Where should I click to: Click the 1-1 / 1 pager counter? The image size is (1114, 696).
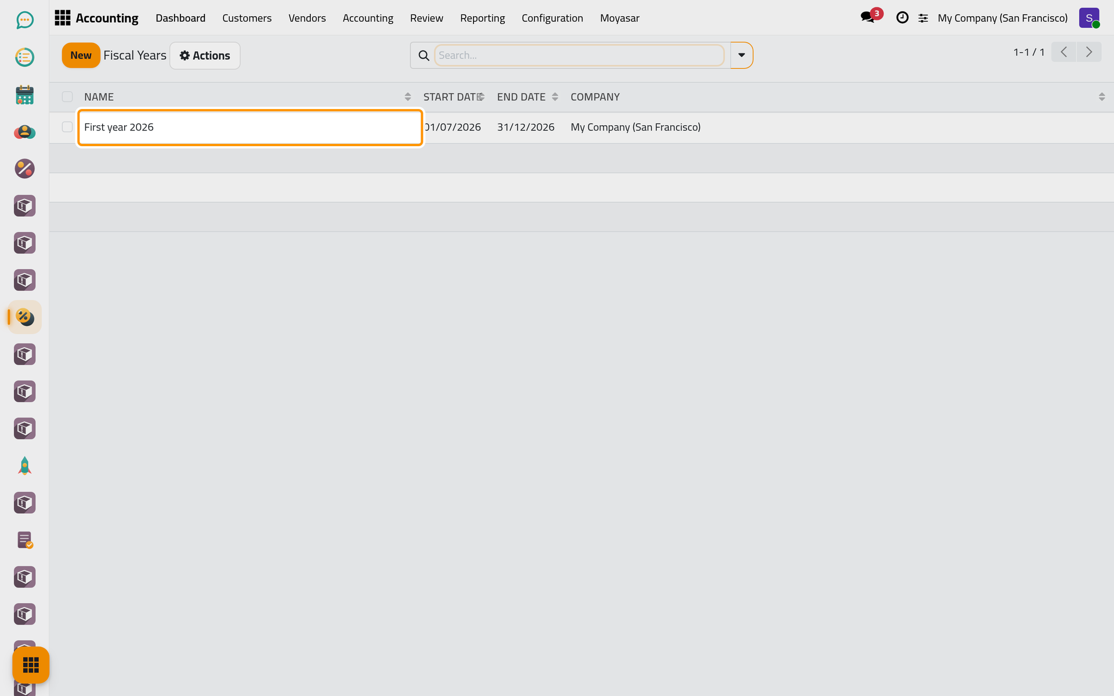pyautogui.click(x=1029, y=52)
